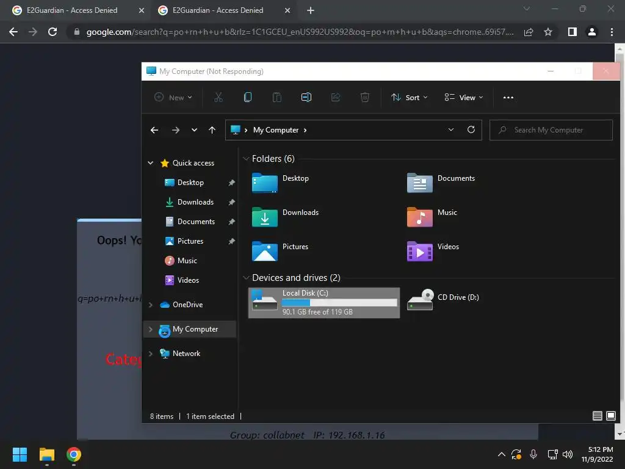625x469 pixels.
Task: Open the See more three-dots menu
Action: 508,97
